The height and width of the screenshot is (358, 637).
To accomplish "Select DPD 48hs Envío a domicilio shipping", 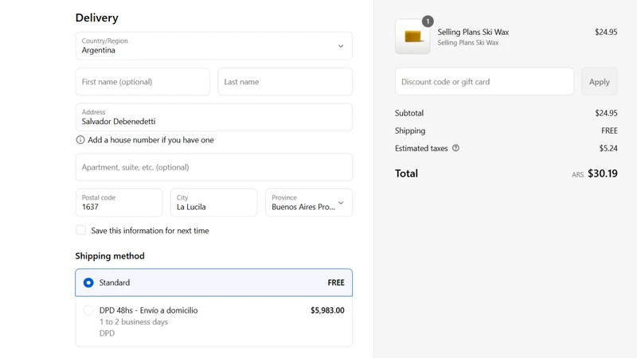I will 213,321.
